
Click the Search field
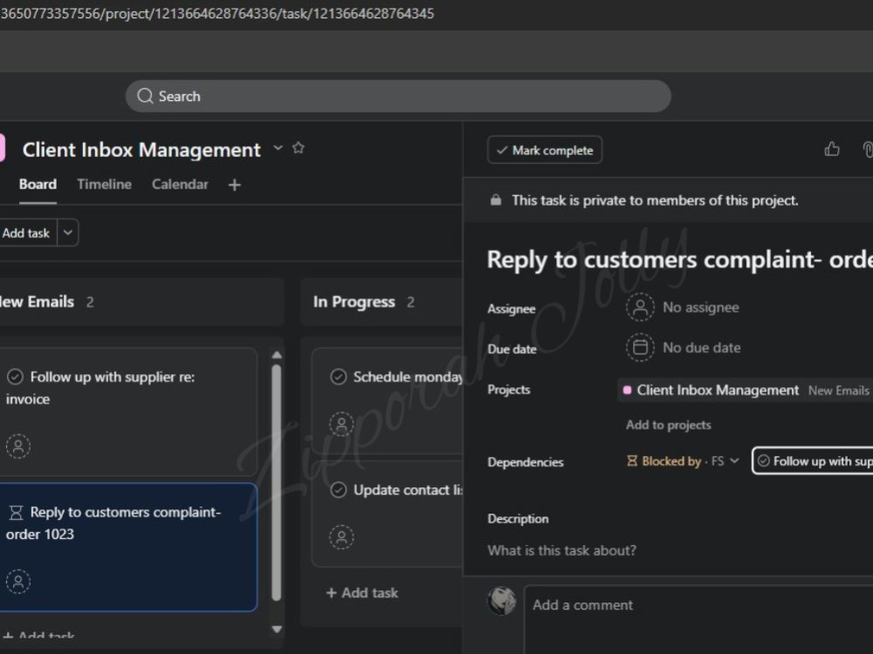coord(398,96)
